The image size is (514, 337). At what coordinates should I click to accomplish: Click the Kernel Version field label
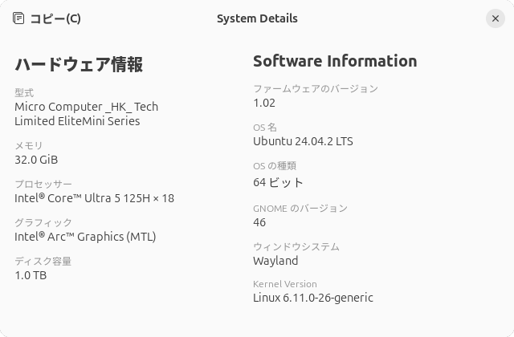coord(285,284)
